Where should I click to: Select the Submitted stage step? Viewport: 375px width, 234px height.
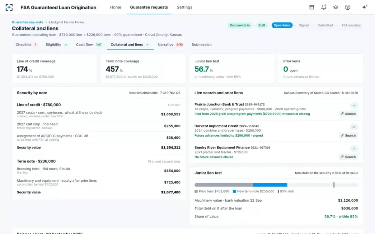click(325, 25)
